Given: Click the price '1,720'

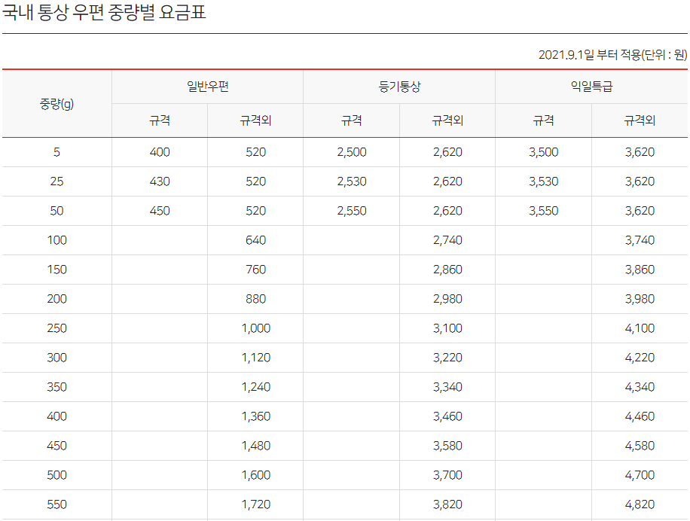Looking at the screenshot, I should [255, 504].
